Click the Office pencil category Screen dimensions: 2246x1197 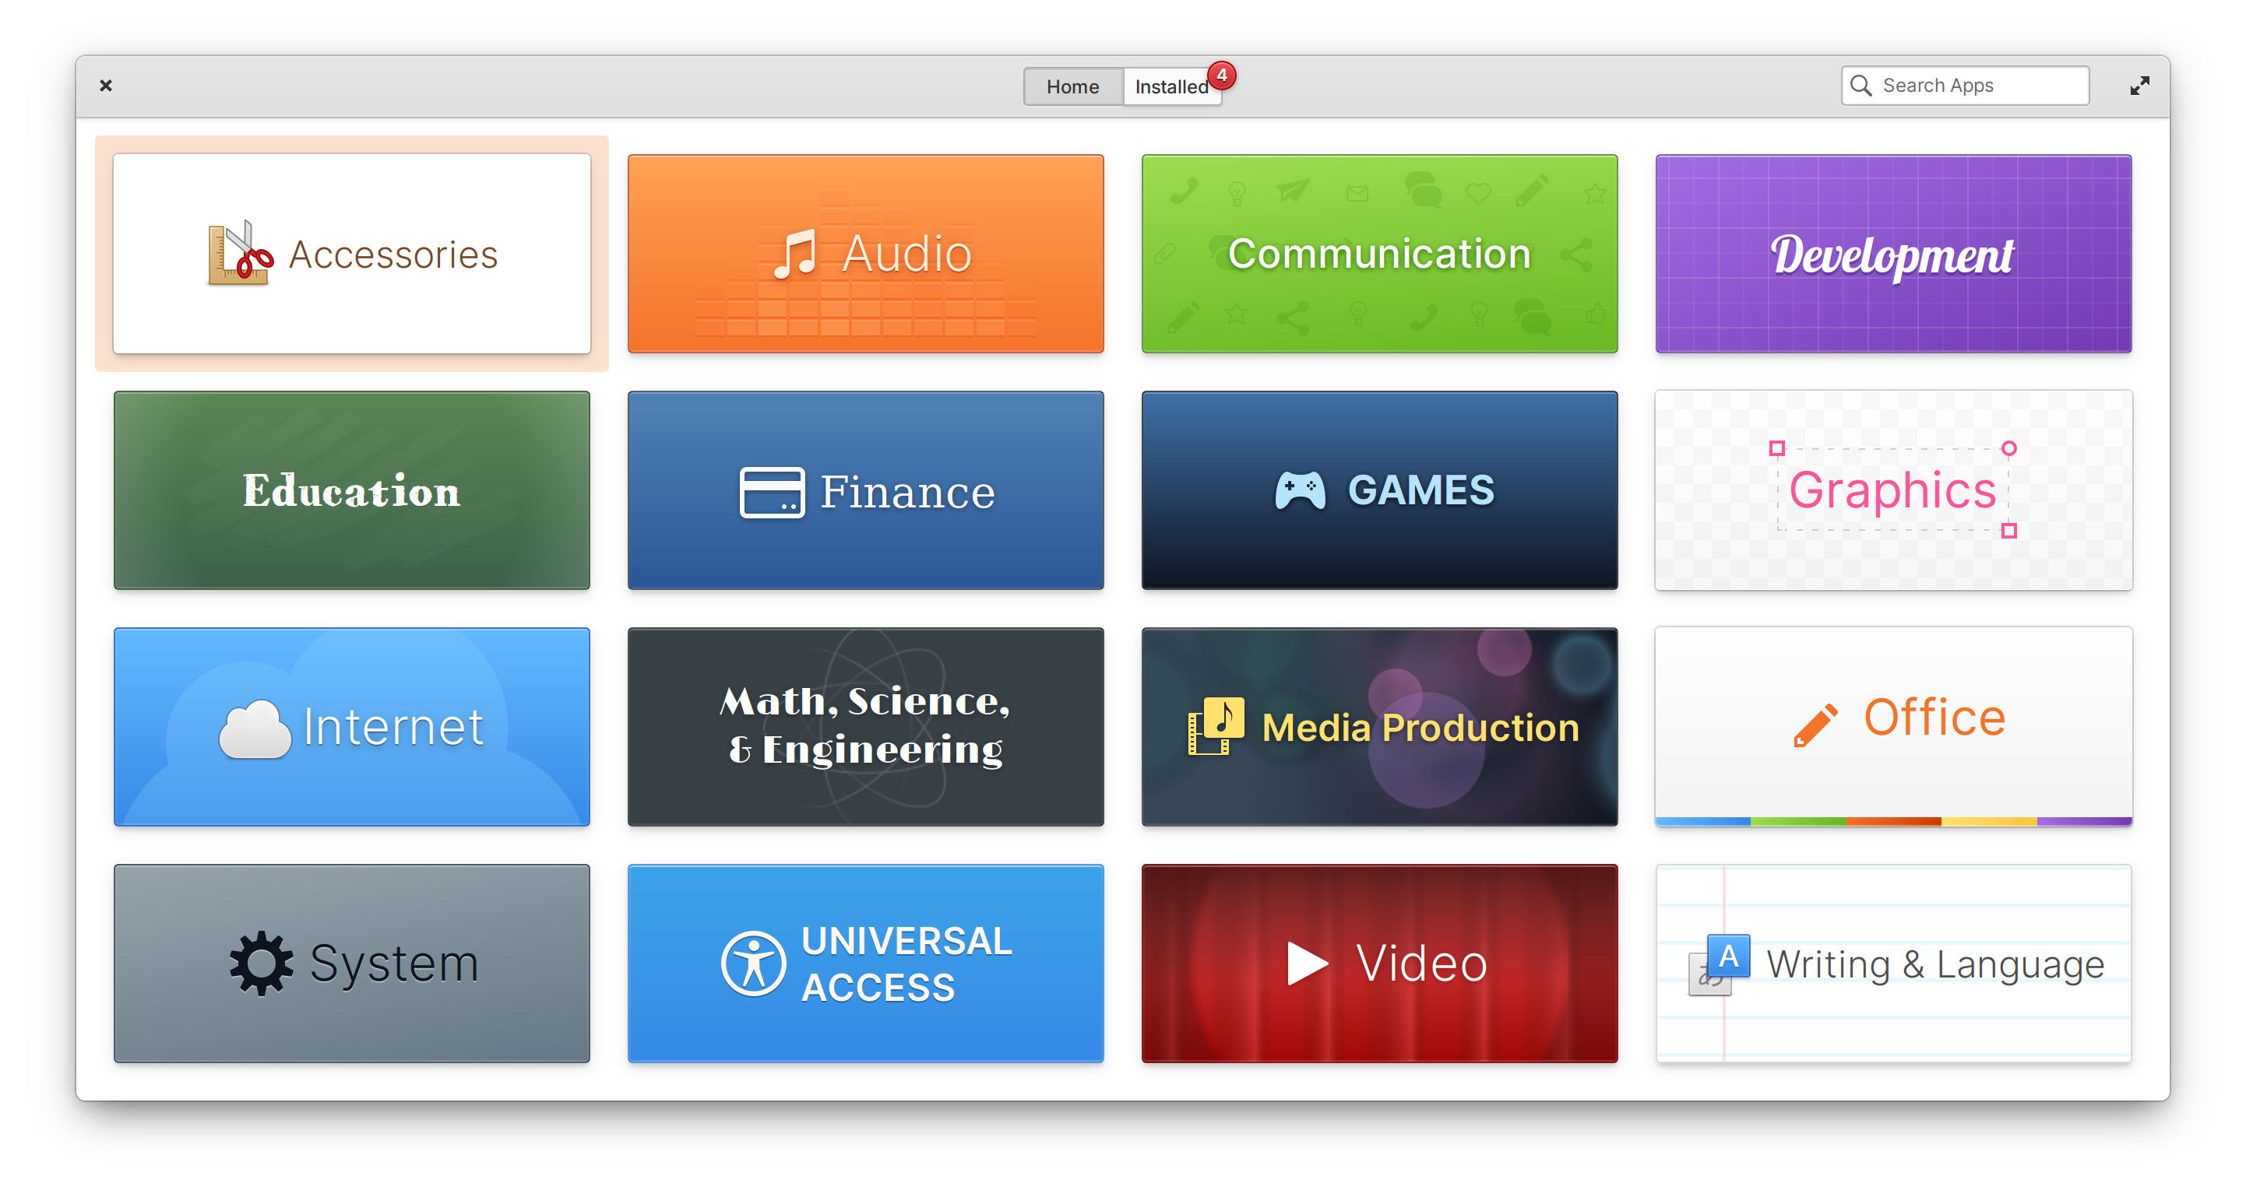(1893, 727)
